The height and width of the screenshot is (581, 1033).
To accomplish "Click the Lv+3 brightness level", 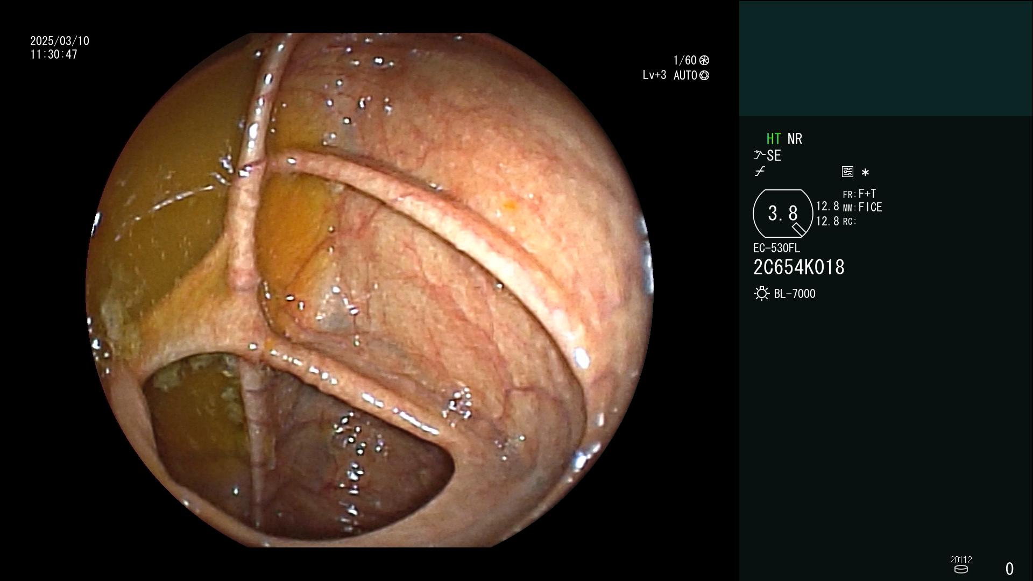I will (x=654, y=75).
